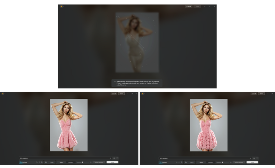This screenshot has width=275, height=168.
Task: Click the app logo in the top window
Action: click(x=62, y=7)
